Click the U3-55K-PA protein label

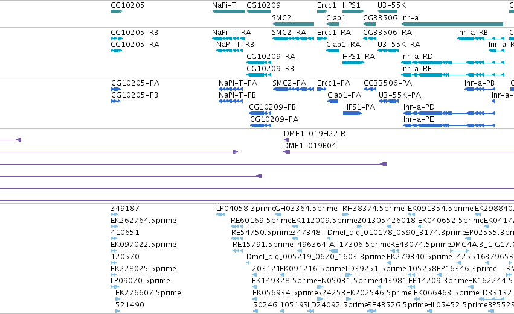click(x=400, y=95)
